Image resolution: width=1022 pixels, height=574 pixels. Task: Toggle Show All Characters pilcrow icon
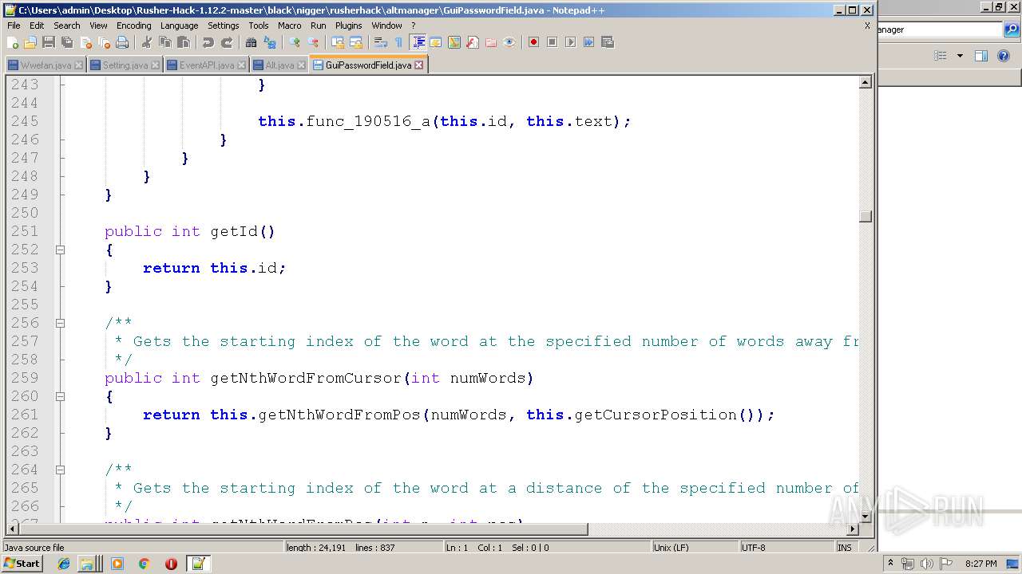pos(398,42)
